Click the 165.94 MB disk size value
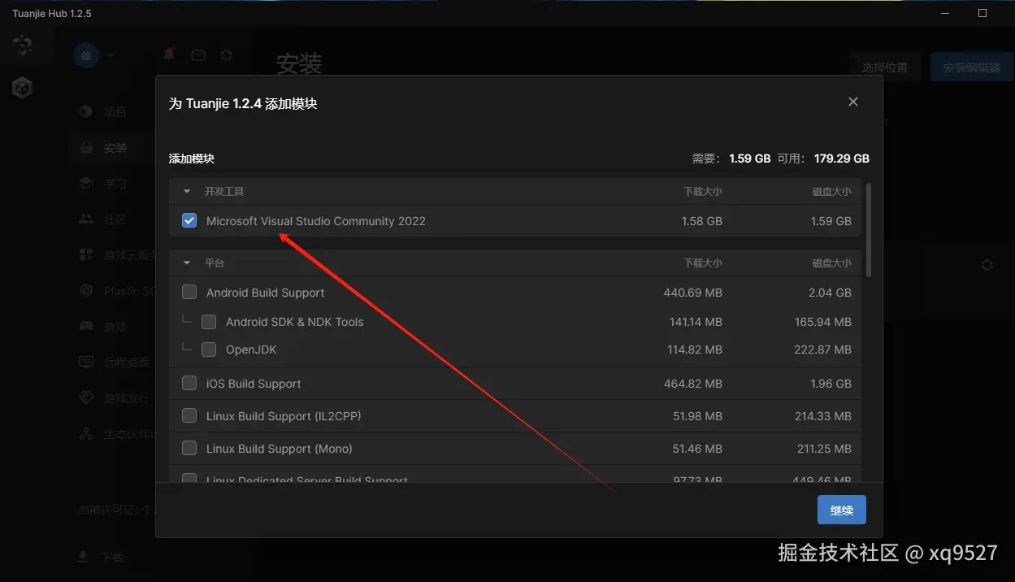 click(823, 322)
